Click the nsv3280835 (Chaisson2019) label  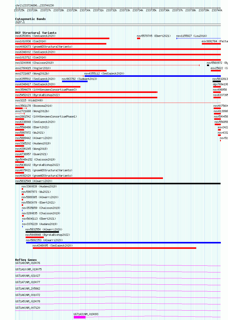click(x=41, y=213)
